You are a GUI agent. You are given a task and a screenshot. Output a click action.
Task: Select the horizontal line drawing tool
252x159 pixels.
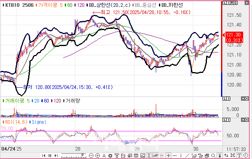[x=175, y=155]
